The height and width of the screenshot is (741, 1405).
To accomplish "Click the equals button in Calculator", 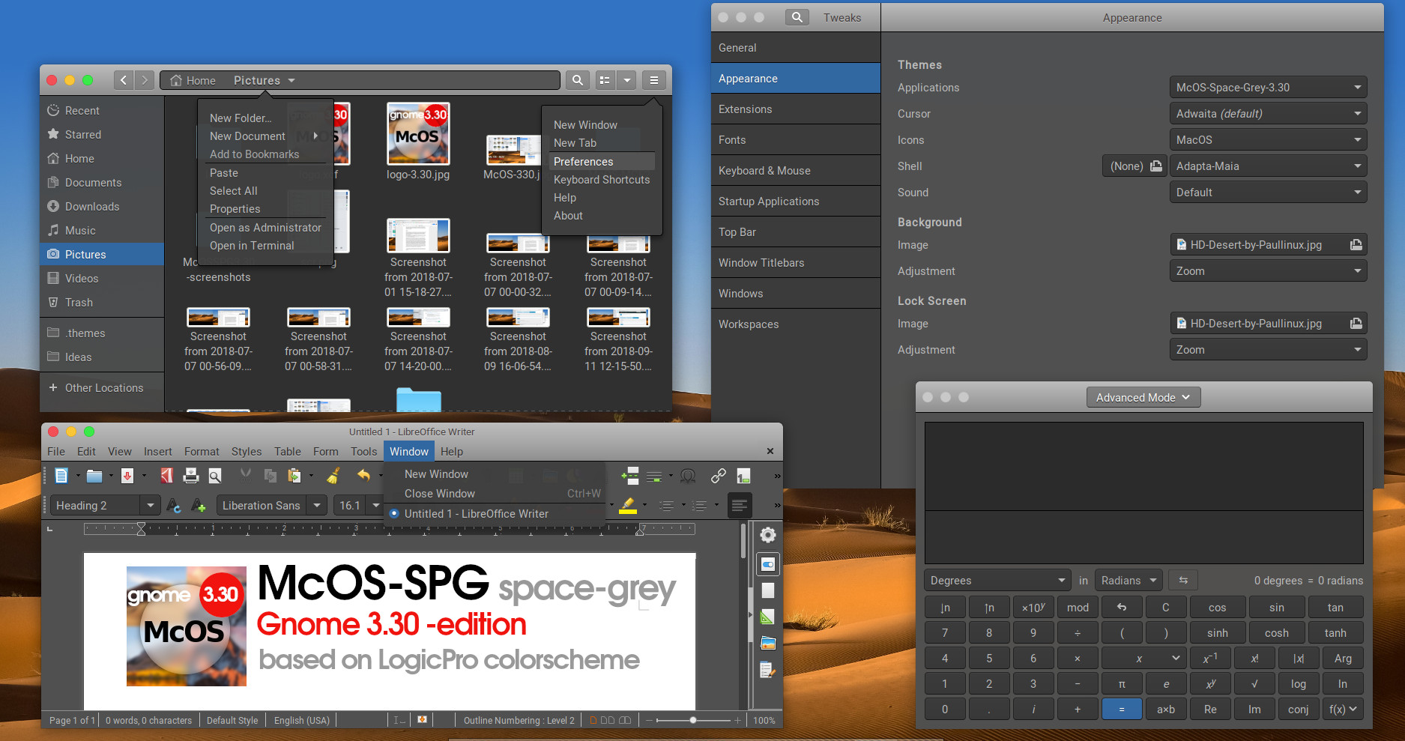I will tap(1122, 710).
